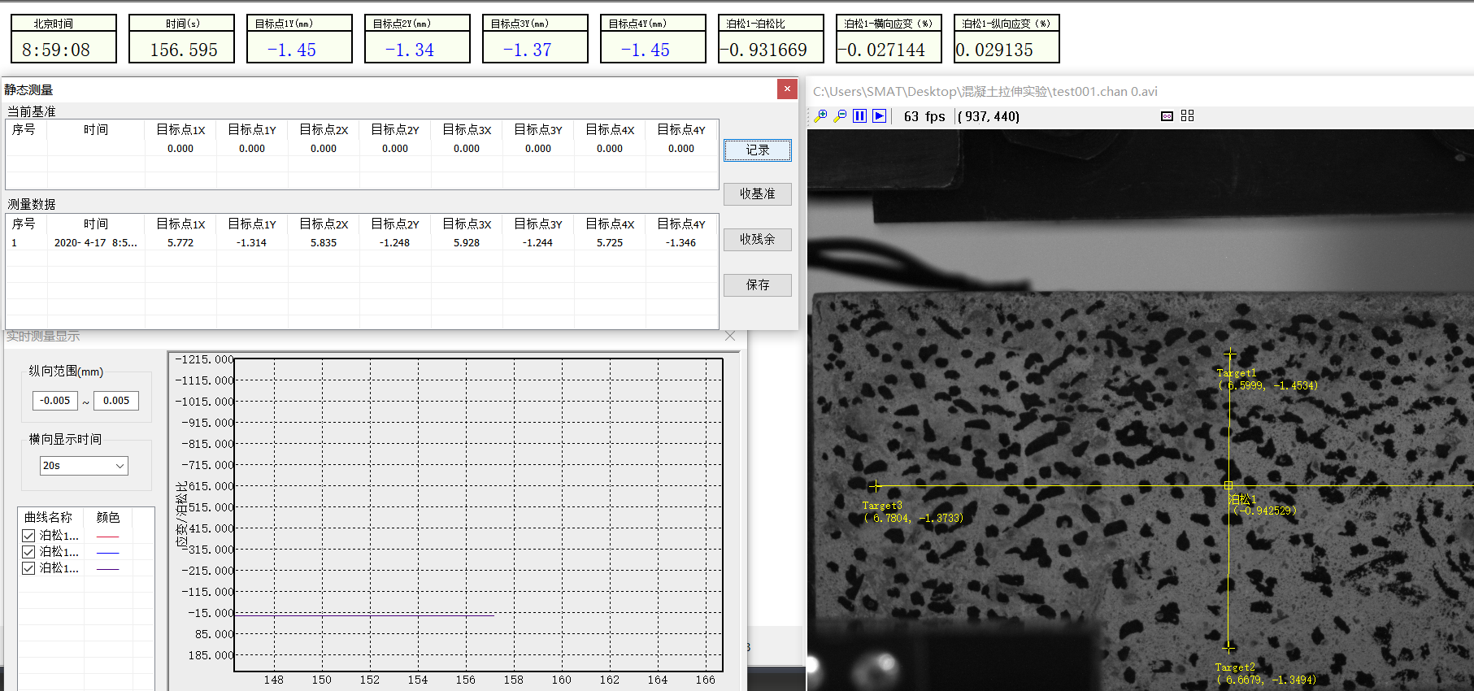Click the 收基准 button
The image size is (1474, 691).
[x=757, y=194]
